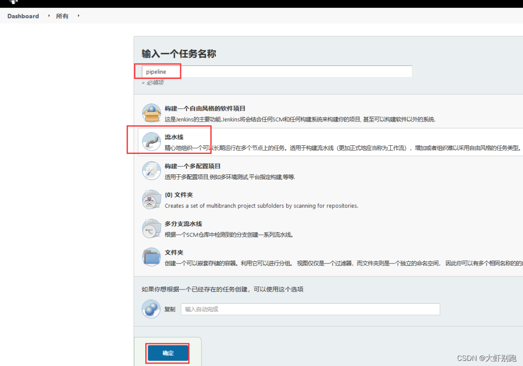Image resolution: width=523 pixels, height=366 pixels.
Task: Expand the arrow next to Dashboard breadcrumb
Action: click(49, 15)
